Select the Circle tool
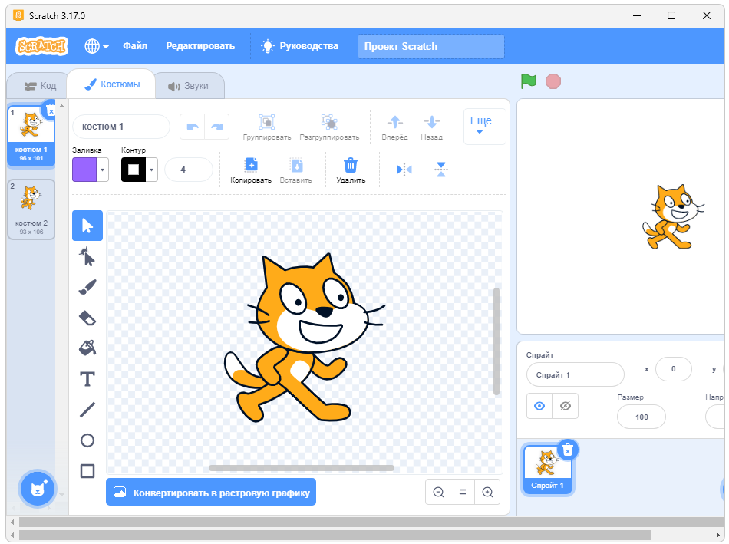The image size is (729, 544). click(x=87, y=440)
